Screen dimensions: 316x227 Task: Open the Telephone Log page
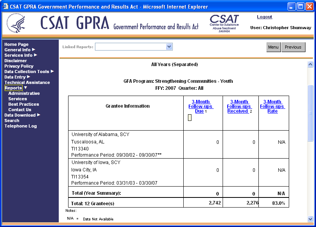[20, 126]
